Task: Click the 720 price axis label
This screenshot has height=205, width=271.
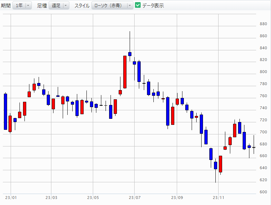Action: pos(264,120)
